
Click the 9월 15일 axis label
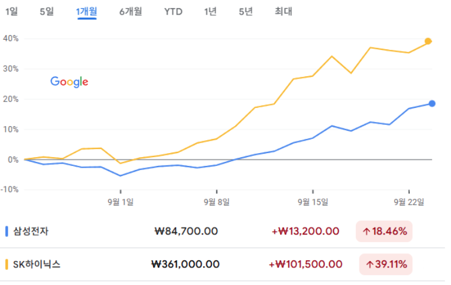(313, 202)
